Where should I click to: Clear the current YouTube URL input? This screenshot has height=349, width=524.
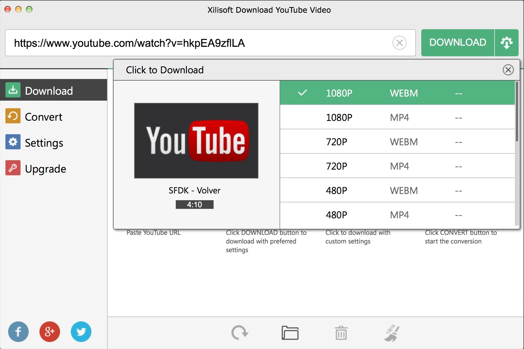[399, 42]
